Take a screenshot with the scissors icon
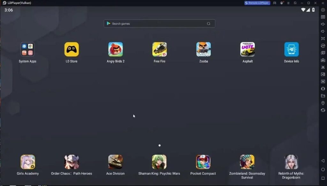The height and width of the screenshot is (186, 327). [323, 67]
